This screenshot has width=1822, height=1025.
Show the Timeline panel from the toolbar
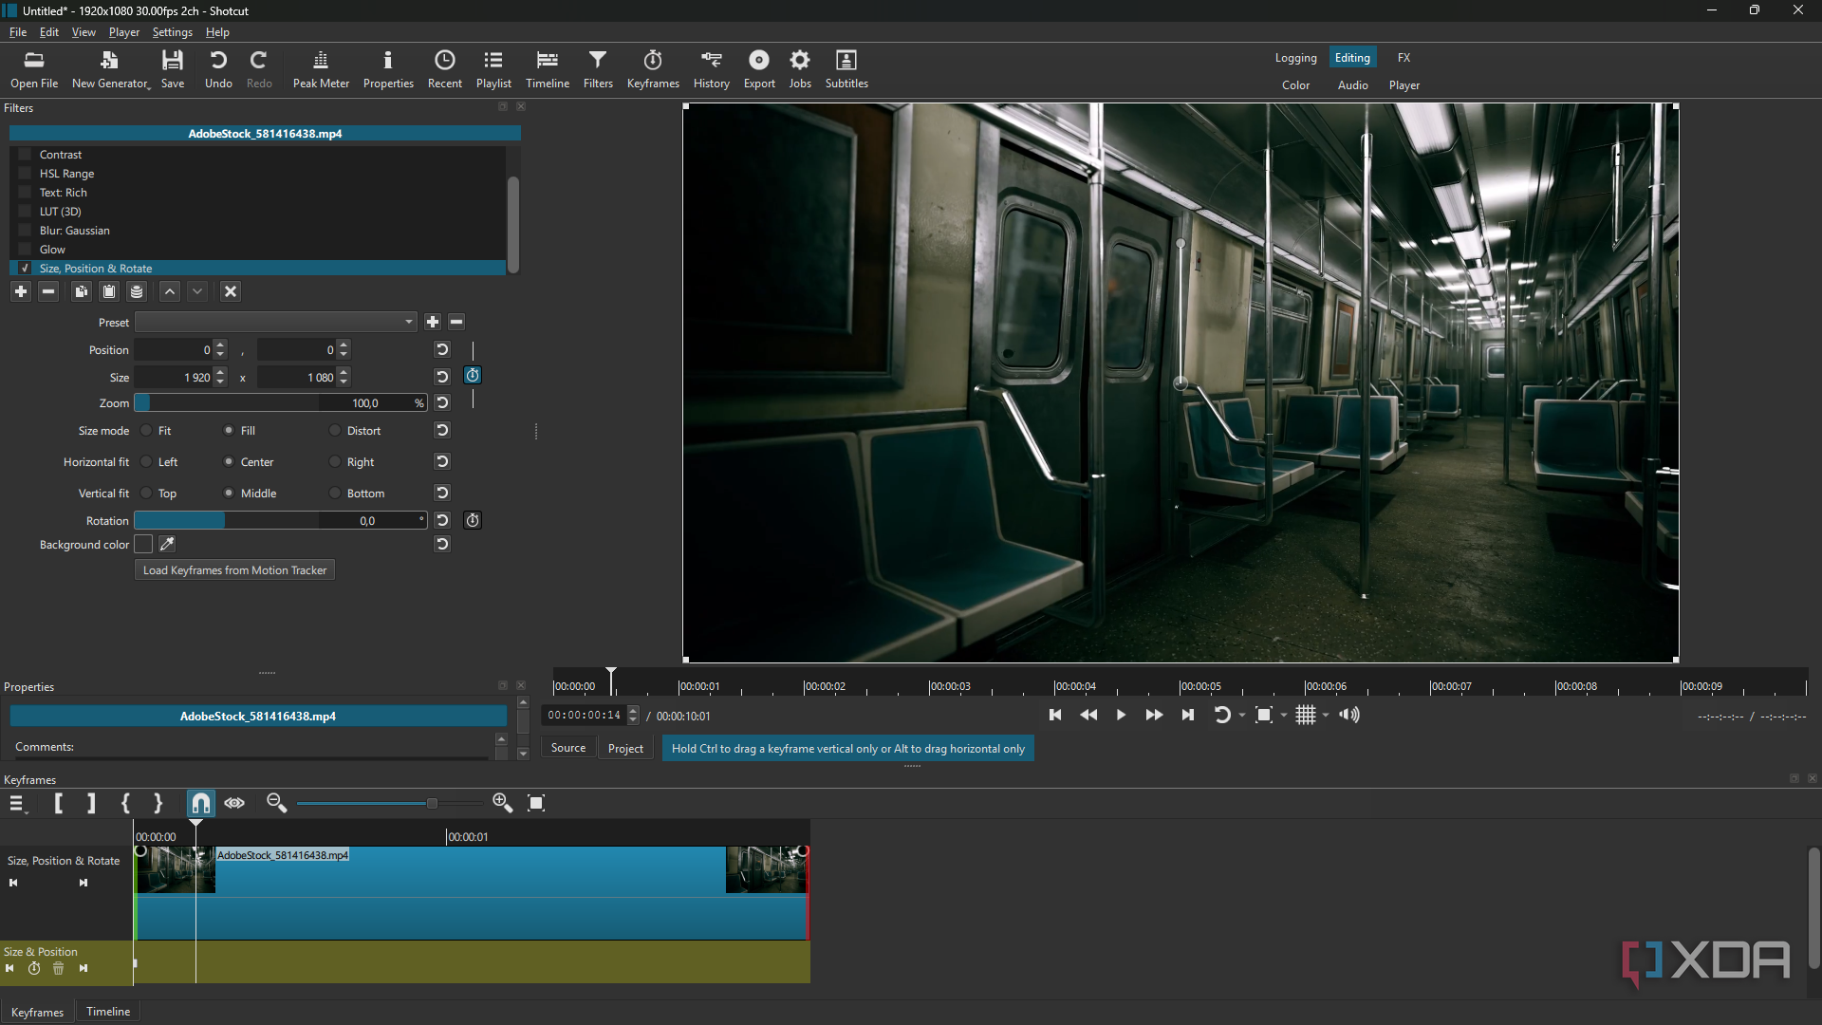click(x=548, y=69)
